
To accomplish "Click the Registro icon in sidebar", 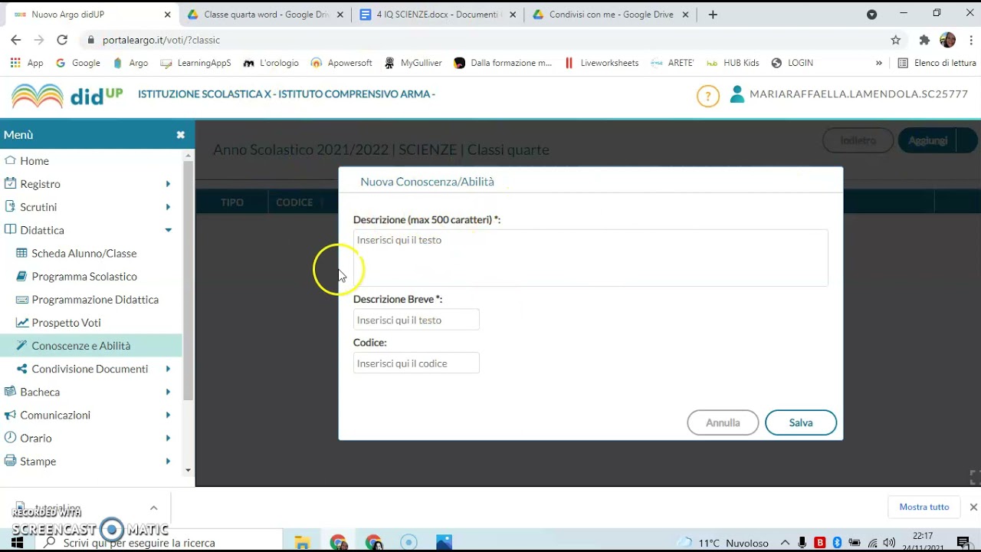I will (10, 184).
